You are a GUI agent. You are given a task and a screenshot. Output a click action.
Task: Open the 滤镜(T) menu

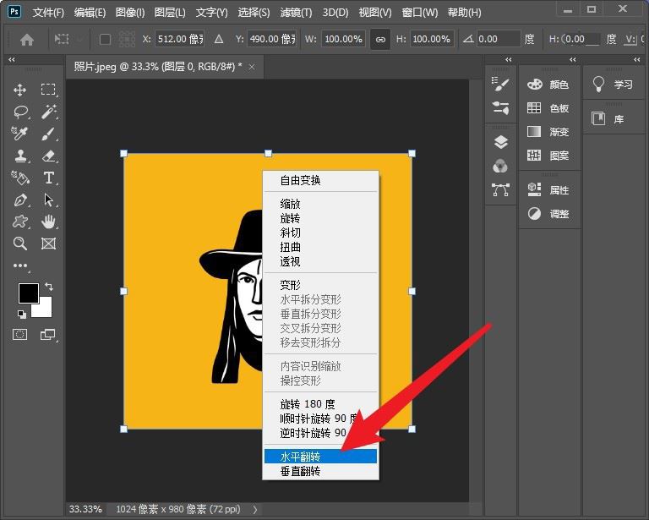[295, 13]
